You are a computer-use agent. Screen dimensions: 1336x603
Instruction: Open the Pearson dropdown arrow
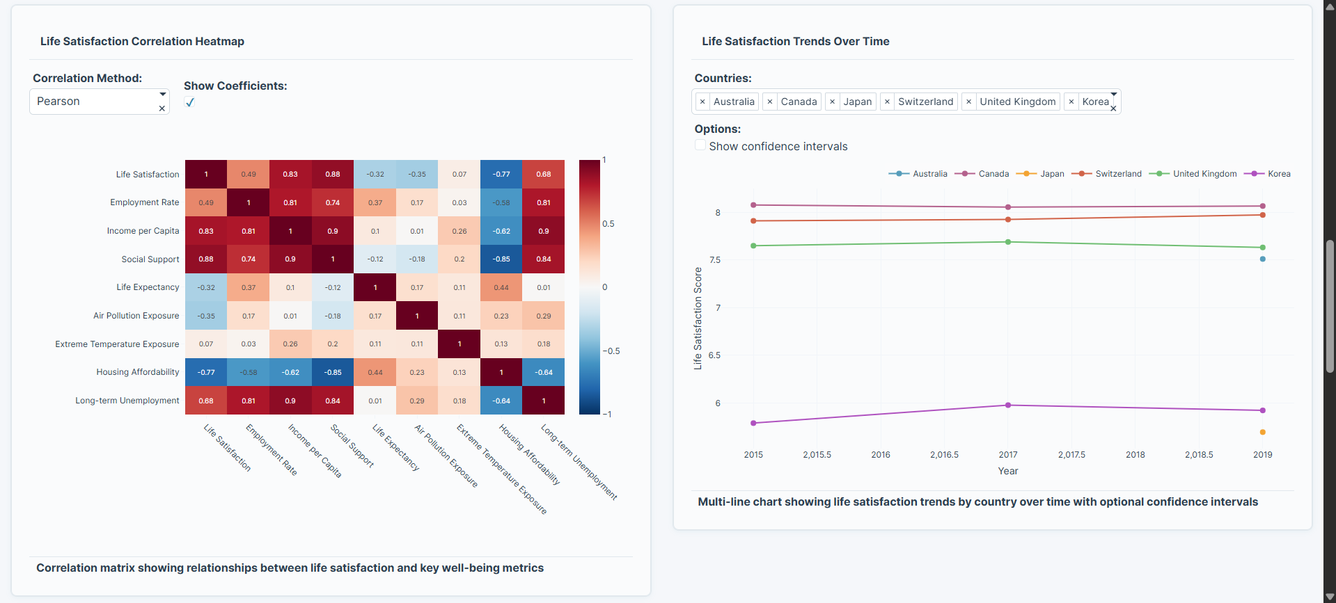pyautogui.click(x=163, y=93)
